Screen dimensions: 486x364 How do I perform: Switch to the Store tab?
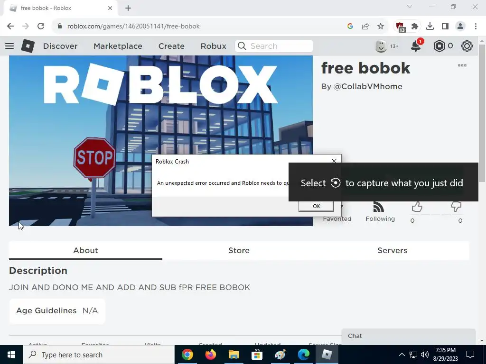pos(239,250)
